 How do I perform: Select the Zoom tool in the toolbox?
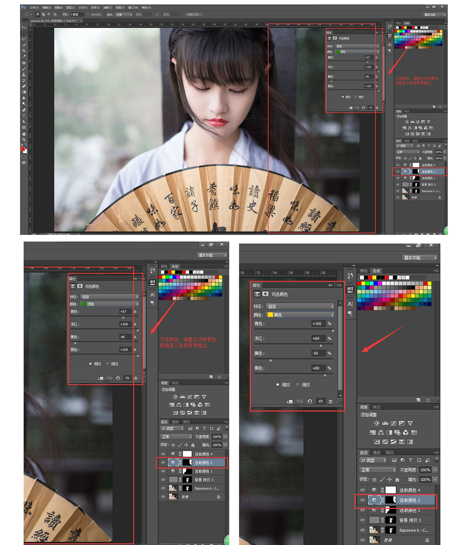click(x=24, y=140)
